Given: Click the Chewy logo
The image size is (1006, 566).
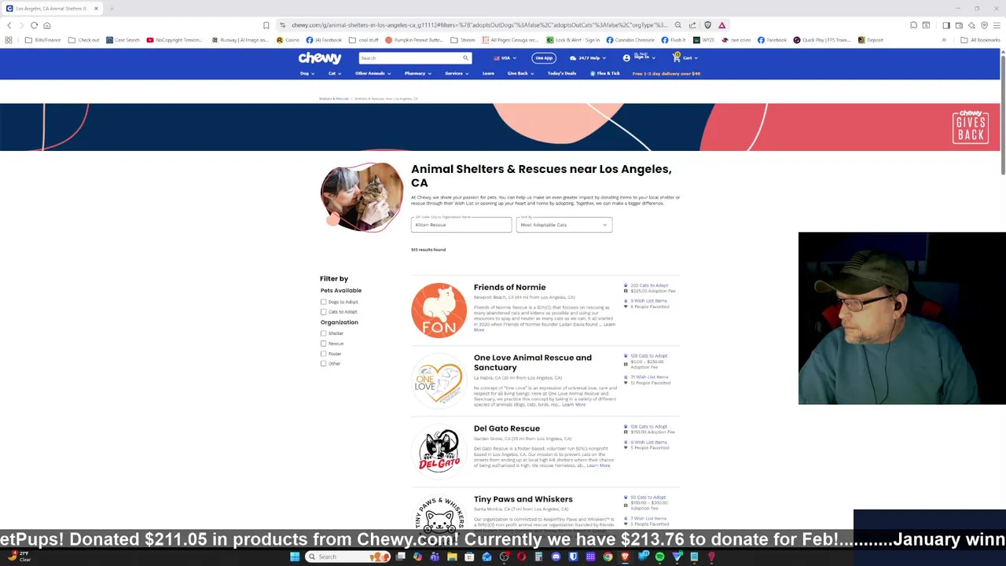Looking at the screenshot, I should [319, 57].
